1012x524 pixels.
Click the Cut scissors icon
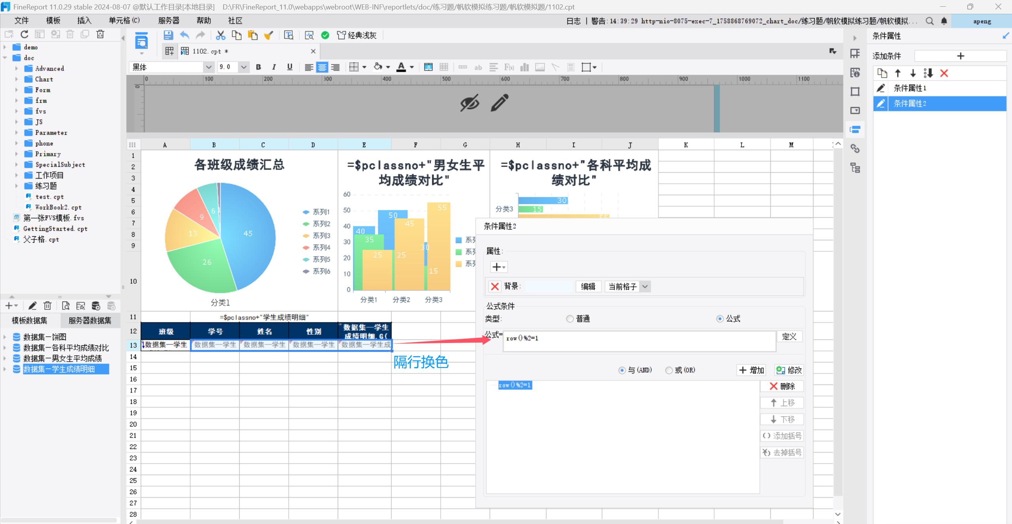click(220, 36)
